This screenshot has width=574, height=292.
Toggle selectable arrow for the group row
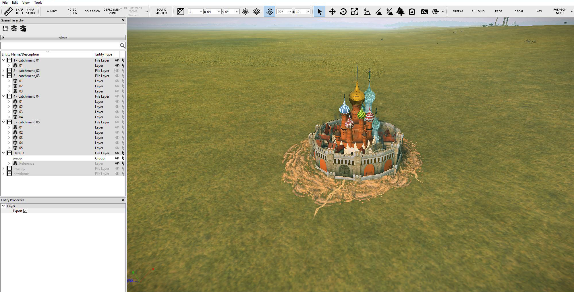tap(123, 158)
